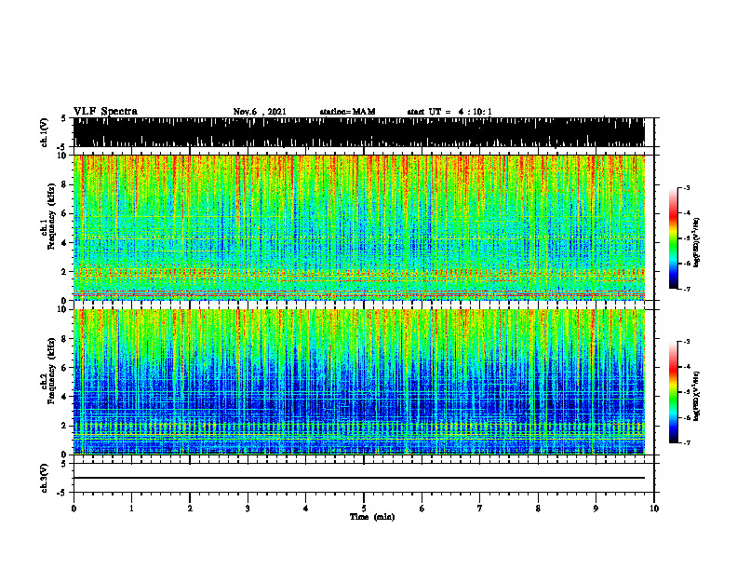Click the "Time (min)" x-axis label
The height and width of the screenshot is (570, 737).
click(372, 517)
